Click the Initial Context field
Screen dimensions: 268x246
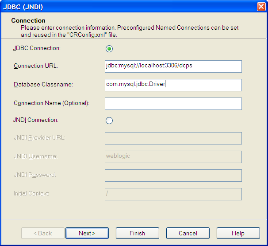pos(173,194)
